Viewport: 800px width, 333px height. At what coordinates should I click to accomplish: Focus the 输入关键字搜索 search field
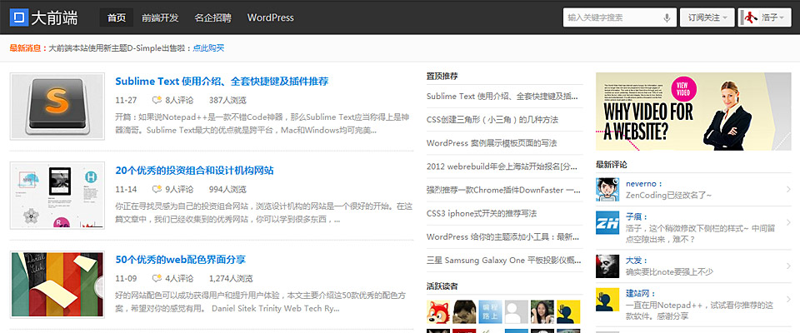pyautogui.click(x=611, y=17)
